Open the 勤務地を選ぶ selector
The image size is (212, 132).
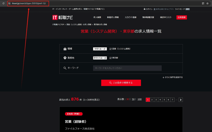(x=100, y=58)
